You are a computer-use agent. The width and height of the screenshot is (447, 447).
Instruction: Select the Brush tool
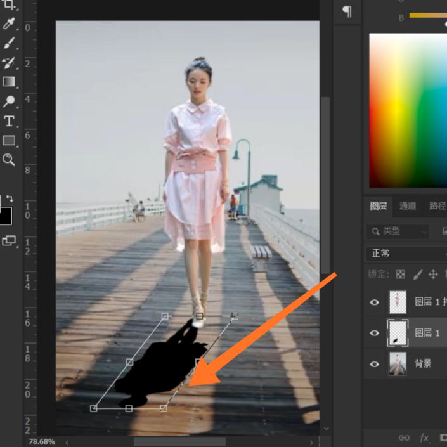click(9, 43)
